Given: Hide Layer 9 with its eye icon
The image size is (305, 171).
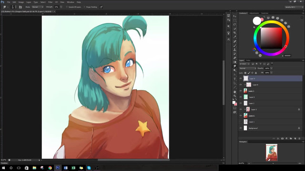Looking at the screenshot, I should 241,78.
